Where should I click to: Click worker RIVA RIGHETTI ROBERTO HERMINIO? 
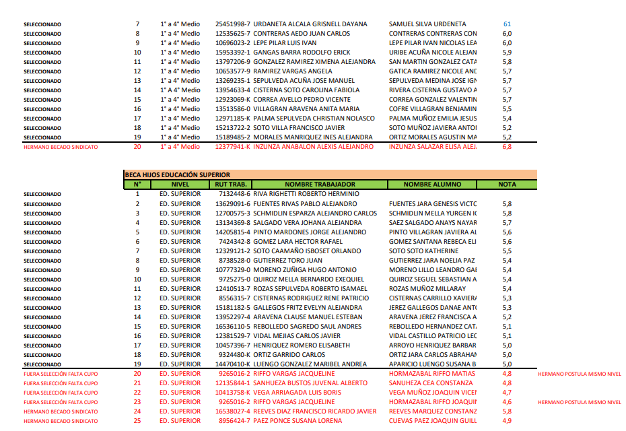click(306, 194)
